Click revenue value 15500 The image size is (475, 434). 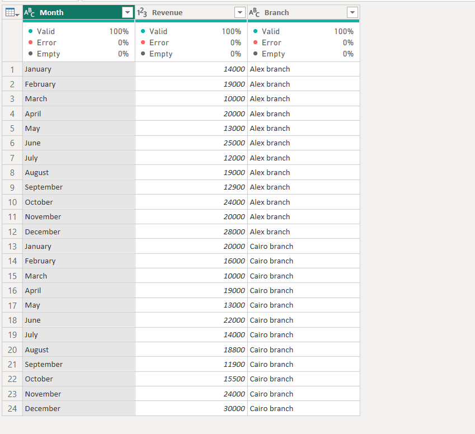tap(191, 379)
